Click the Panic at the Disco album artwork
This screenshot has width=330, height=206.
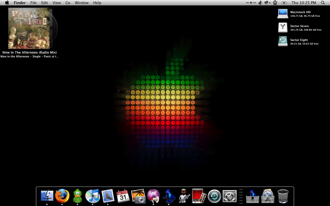coord(29,28)
